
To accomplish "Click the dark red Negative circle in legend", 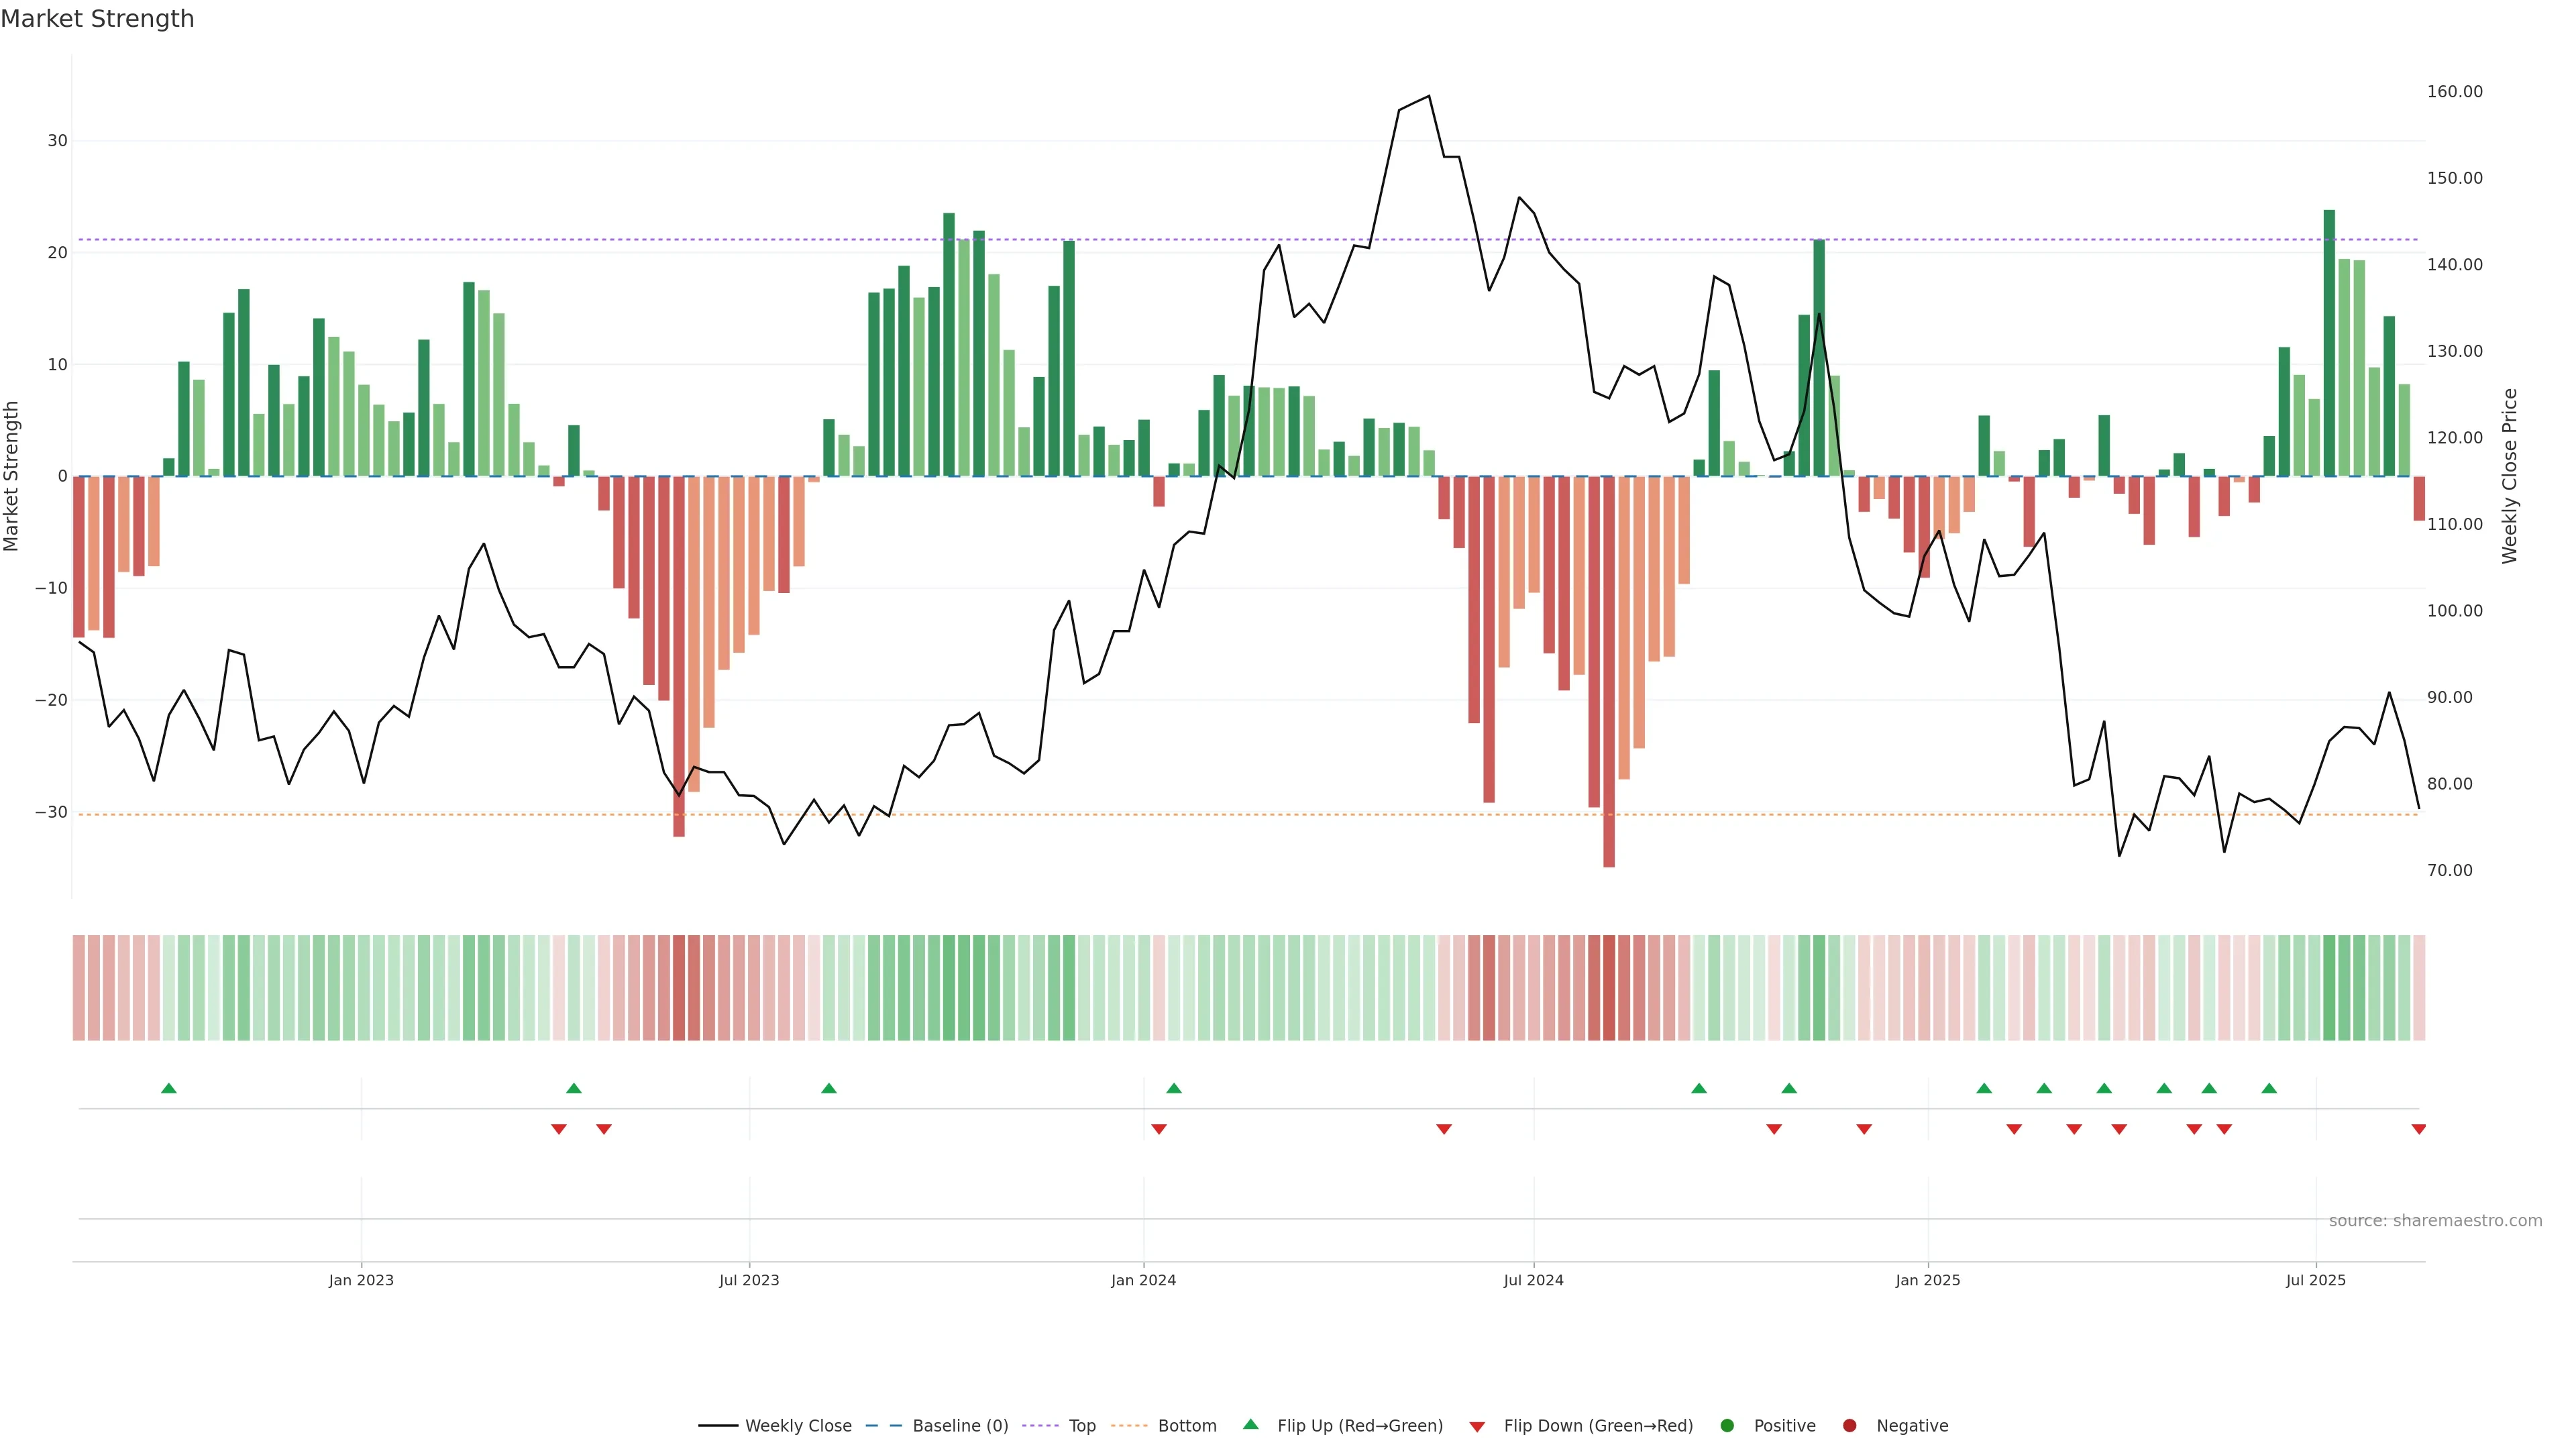I will [x=1849, y=1426].
